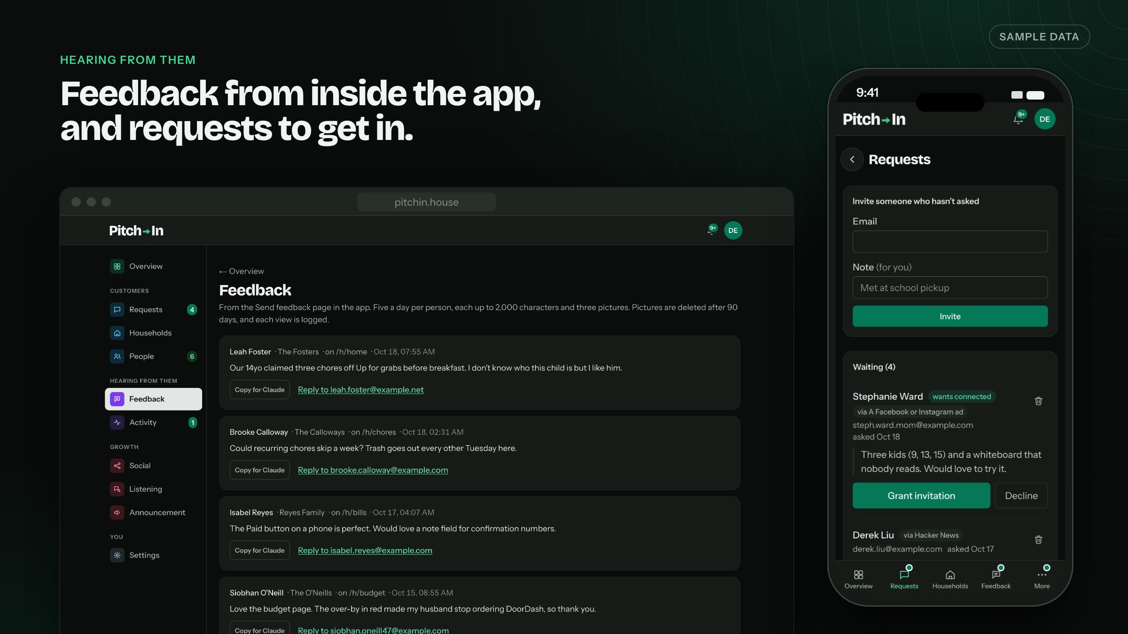Tap the Households tab in phone bottom bar

pos(950,580)
